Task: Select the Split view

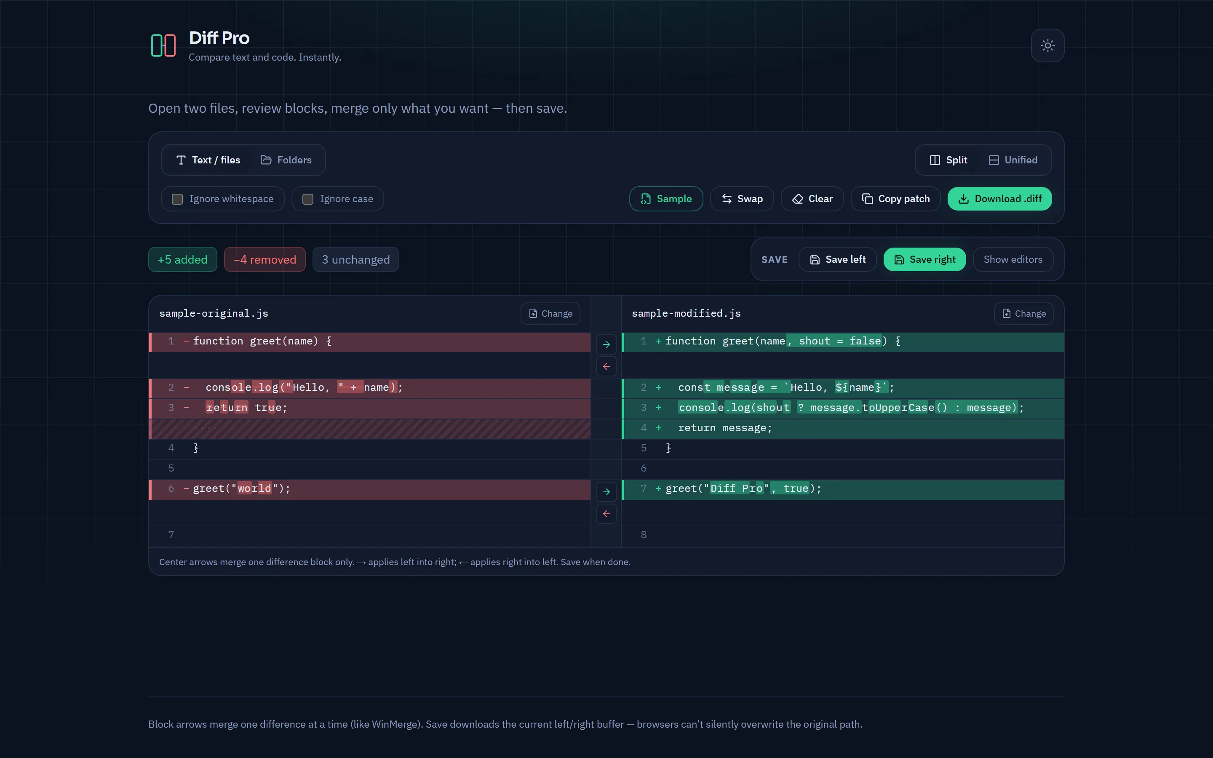Action: pyautogui.click(x=948, y=160)
